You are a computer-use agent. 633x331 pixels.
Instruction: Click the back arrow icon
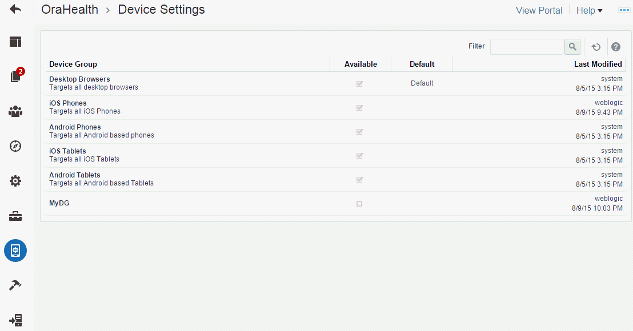tap(15, 9)
